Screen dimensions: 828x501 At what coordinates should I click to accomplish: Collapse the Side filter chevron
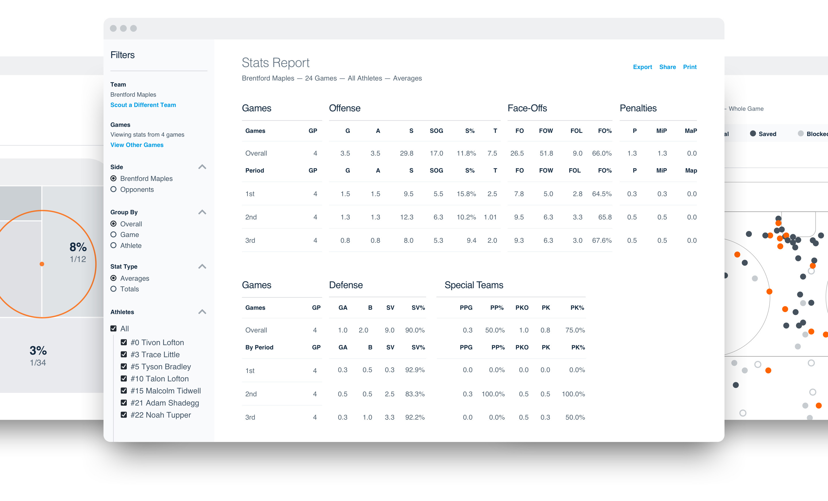tap(202, 167)
